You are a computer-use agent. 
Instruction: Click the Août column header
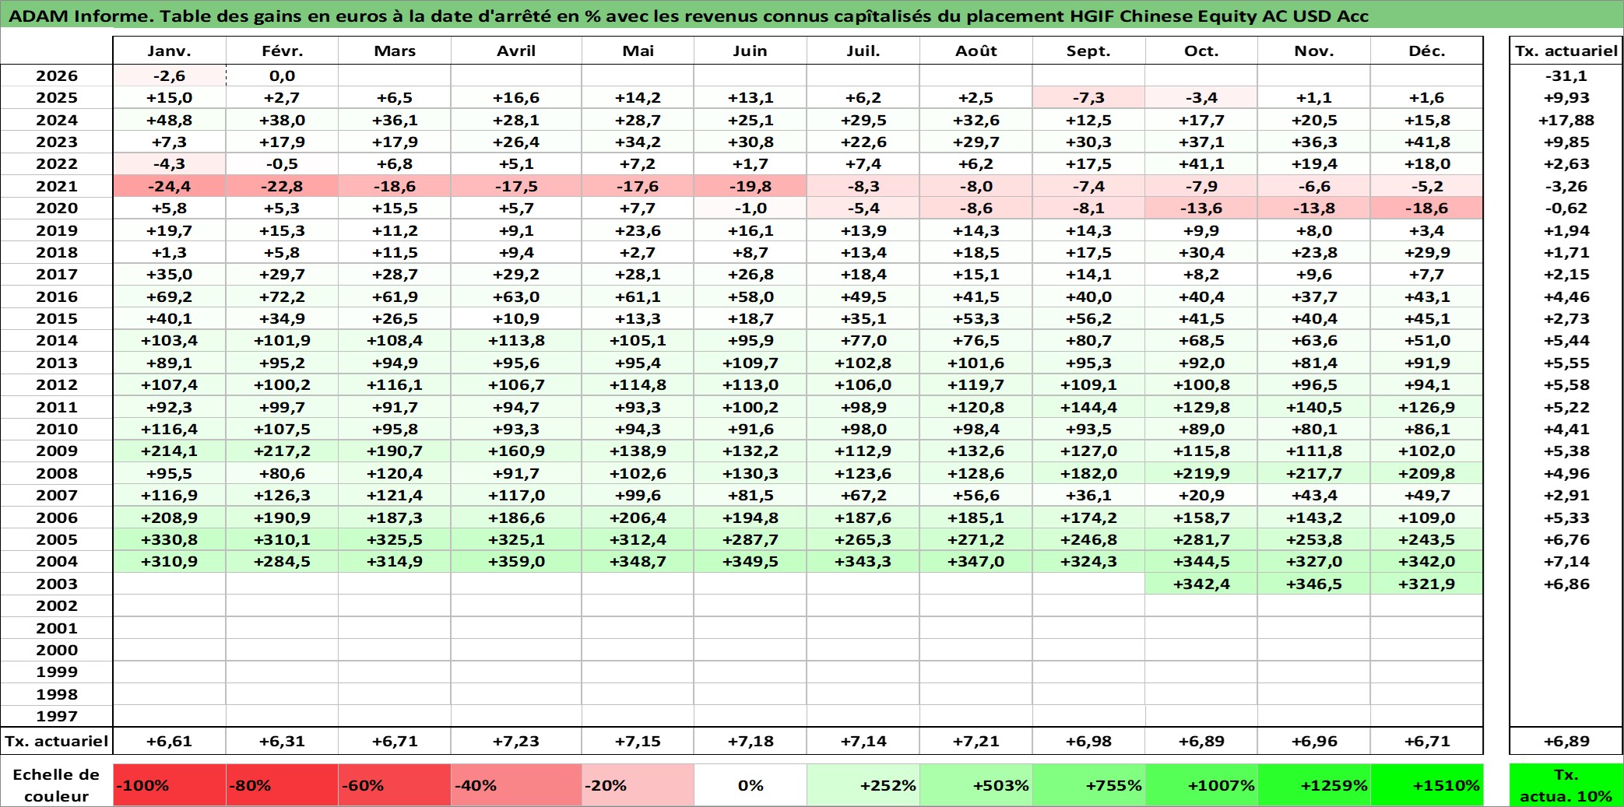coord(976,51)
